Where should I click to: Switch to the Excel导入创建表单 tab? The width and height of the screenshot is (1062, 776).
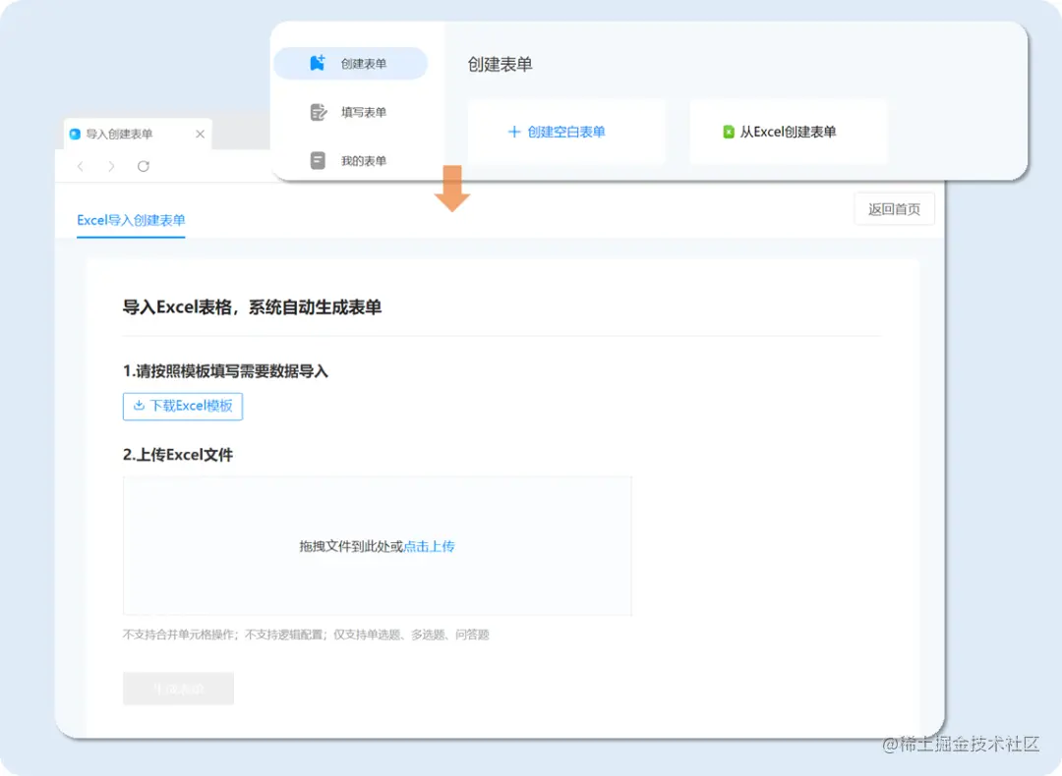(131, 221)
